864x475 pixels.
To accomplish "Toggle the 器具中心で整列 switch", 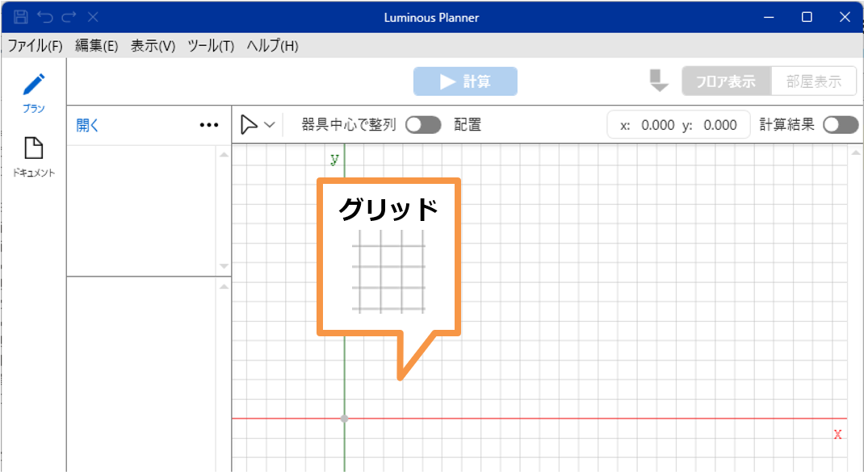I will click(423, 125).
